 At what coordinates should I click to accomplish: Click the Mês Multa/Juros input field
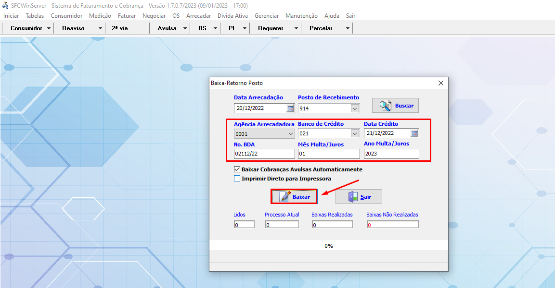328,154
